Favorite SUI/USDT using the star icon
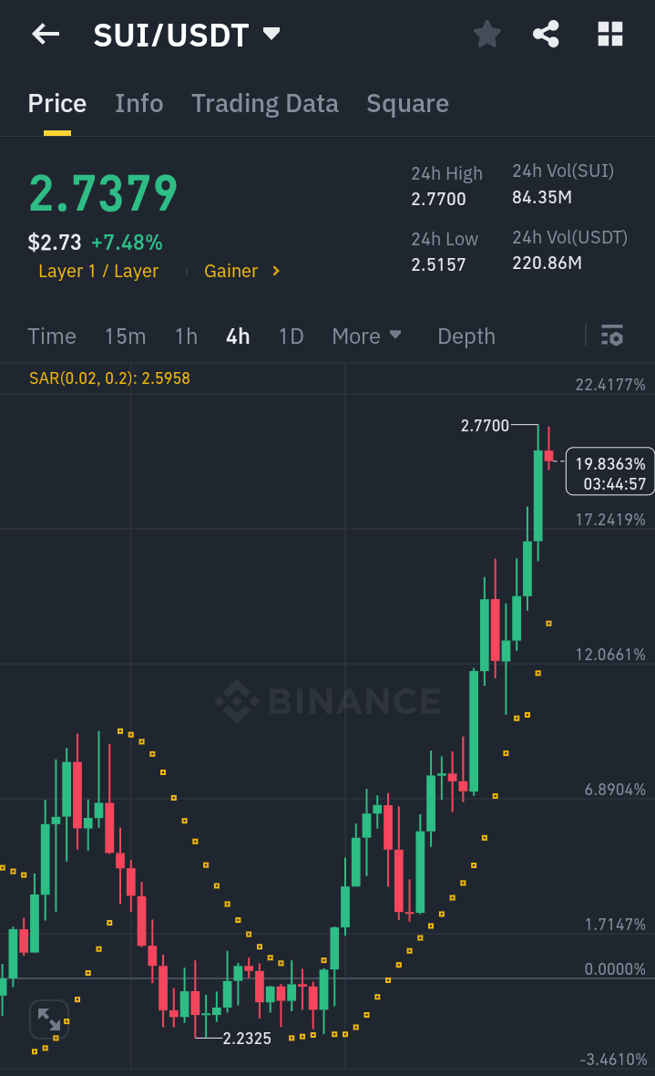This screenshot has width=655, height=1076. (486, 34)
